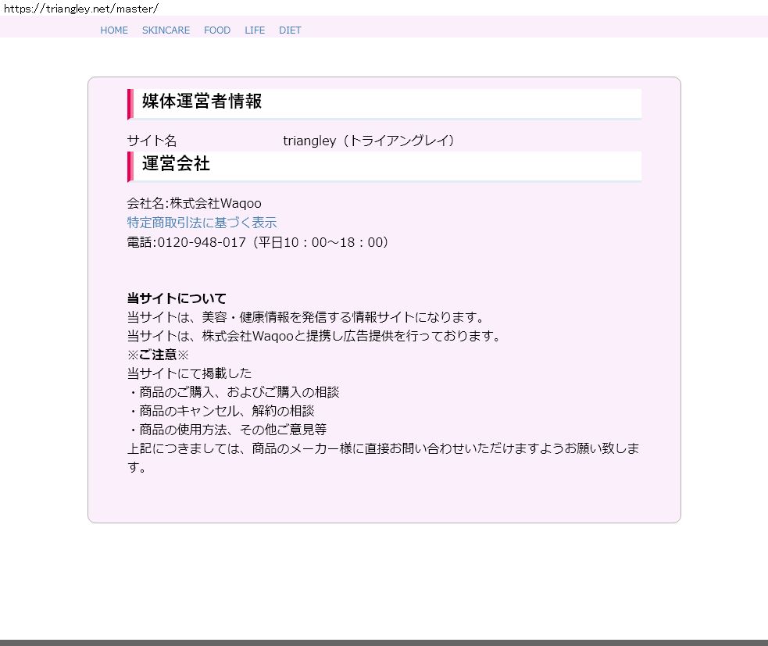Image resolution: width=768 pixels, height=646 pixels.
Task: Click the triangley（トライアングレイ） site name
Action: coord(369,141)
